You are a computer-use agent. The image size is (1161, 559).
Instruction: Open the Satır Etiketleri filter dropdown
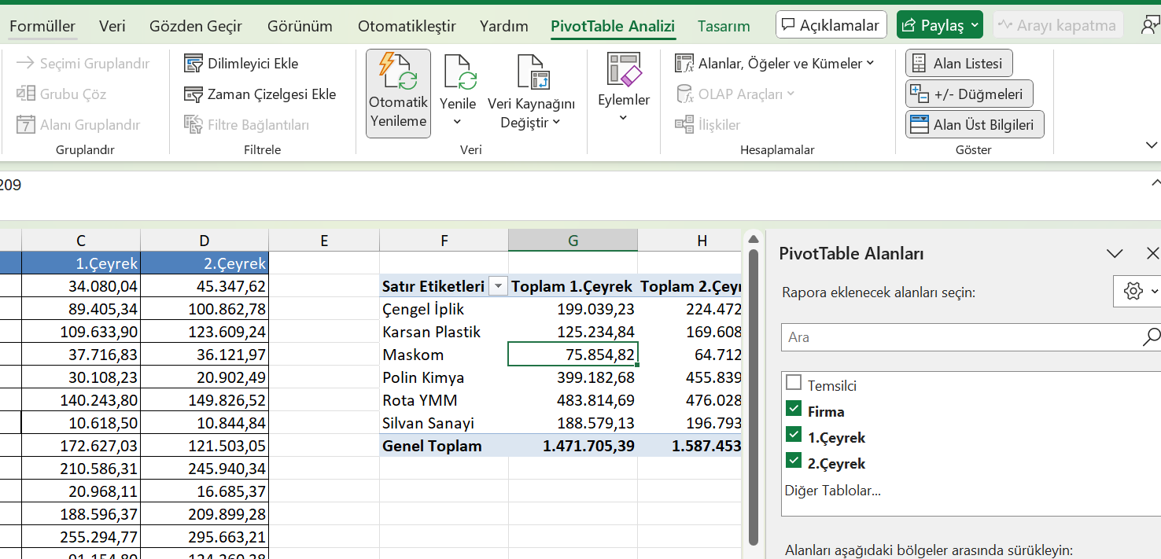click(497, 287)
